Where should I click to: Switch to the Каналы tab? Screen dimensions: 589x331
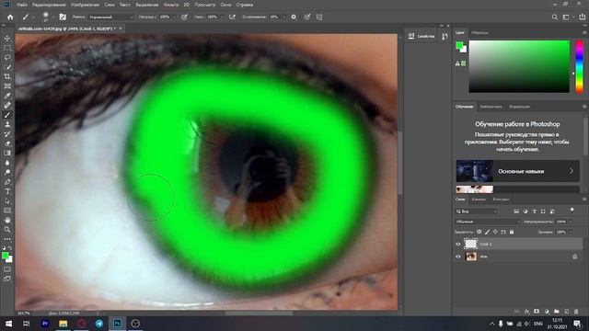(479, 200)
